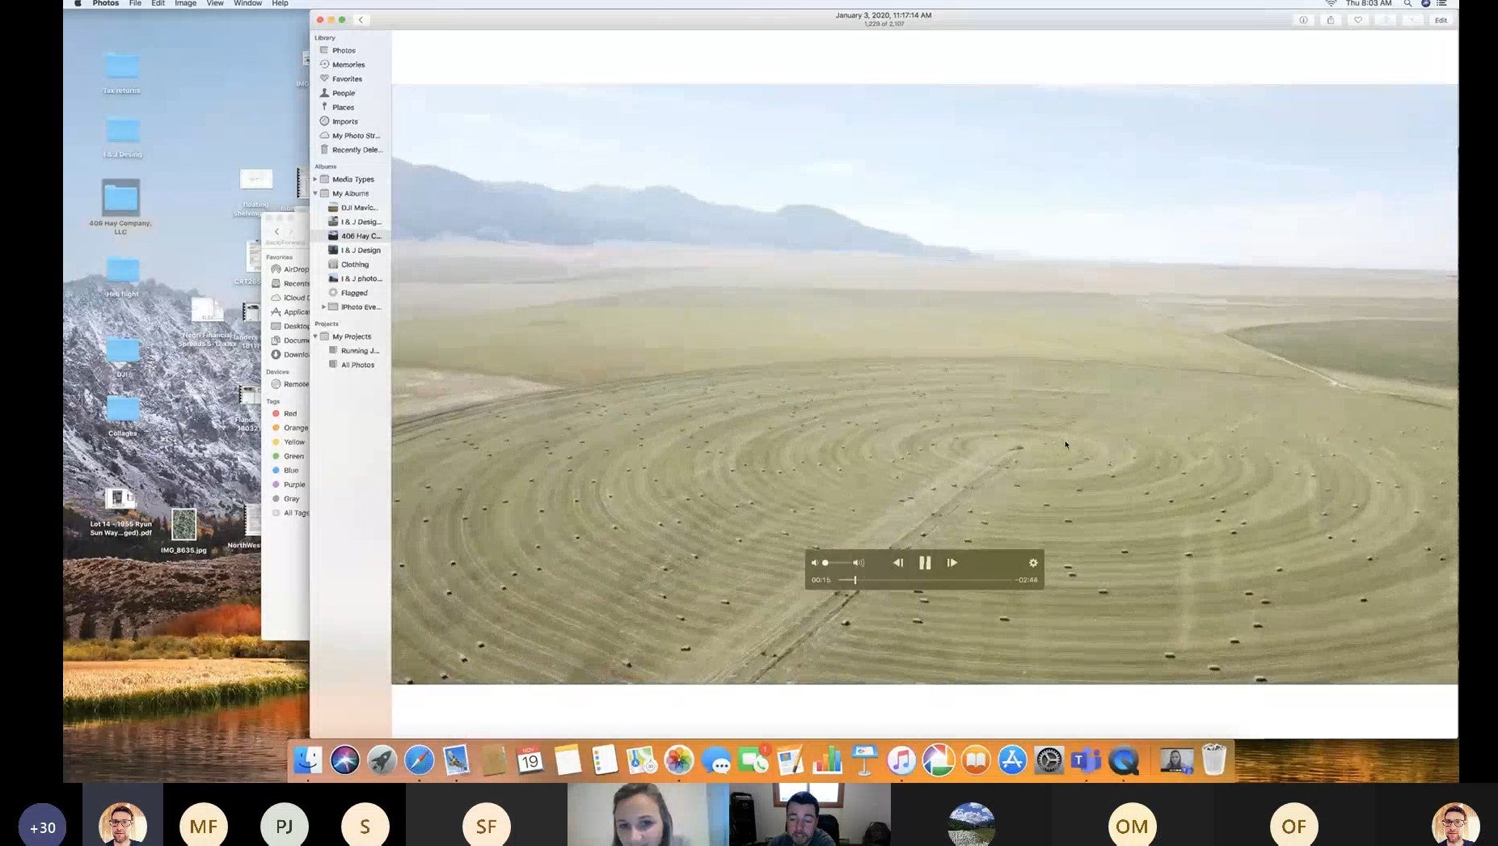The image size is (1498, 846).
Task: Open the Window menu in menu bar
Action: click(247, 4)
